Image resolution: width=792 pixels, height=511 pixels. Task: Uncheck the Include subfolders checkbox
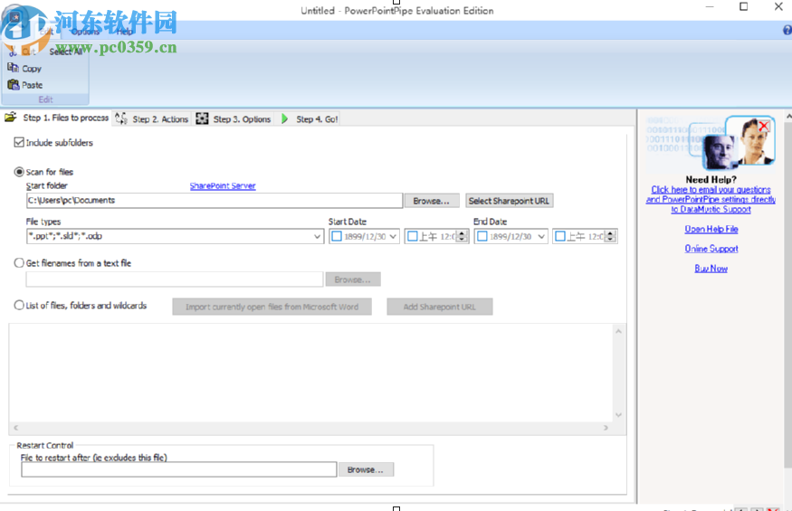[x=19, y=143]
